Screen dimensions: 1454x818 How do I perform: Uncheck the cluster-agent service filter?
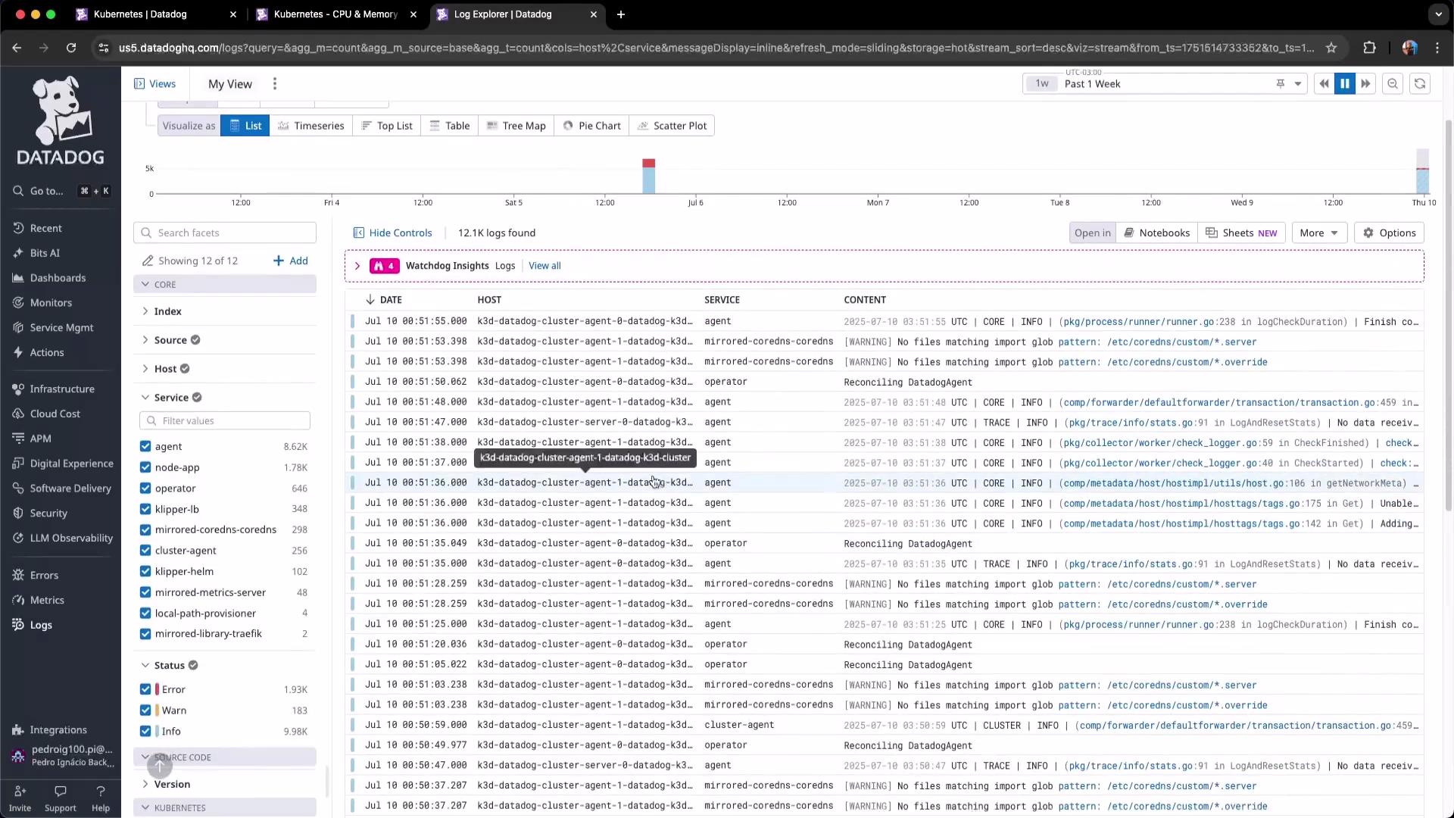pos(145,551)
